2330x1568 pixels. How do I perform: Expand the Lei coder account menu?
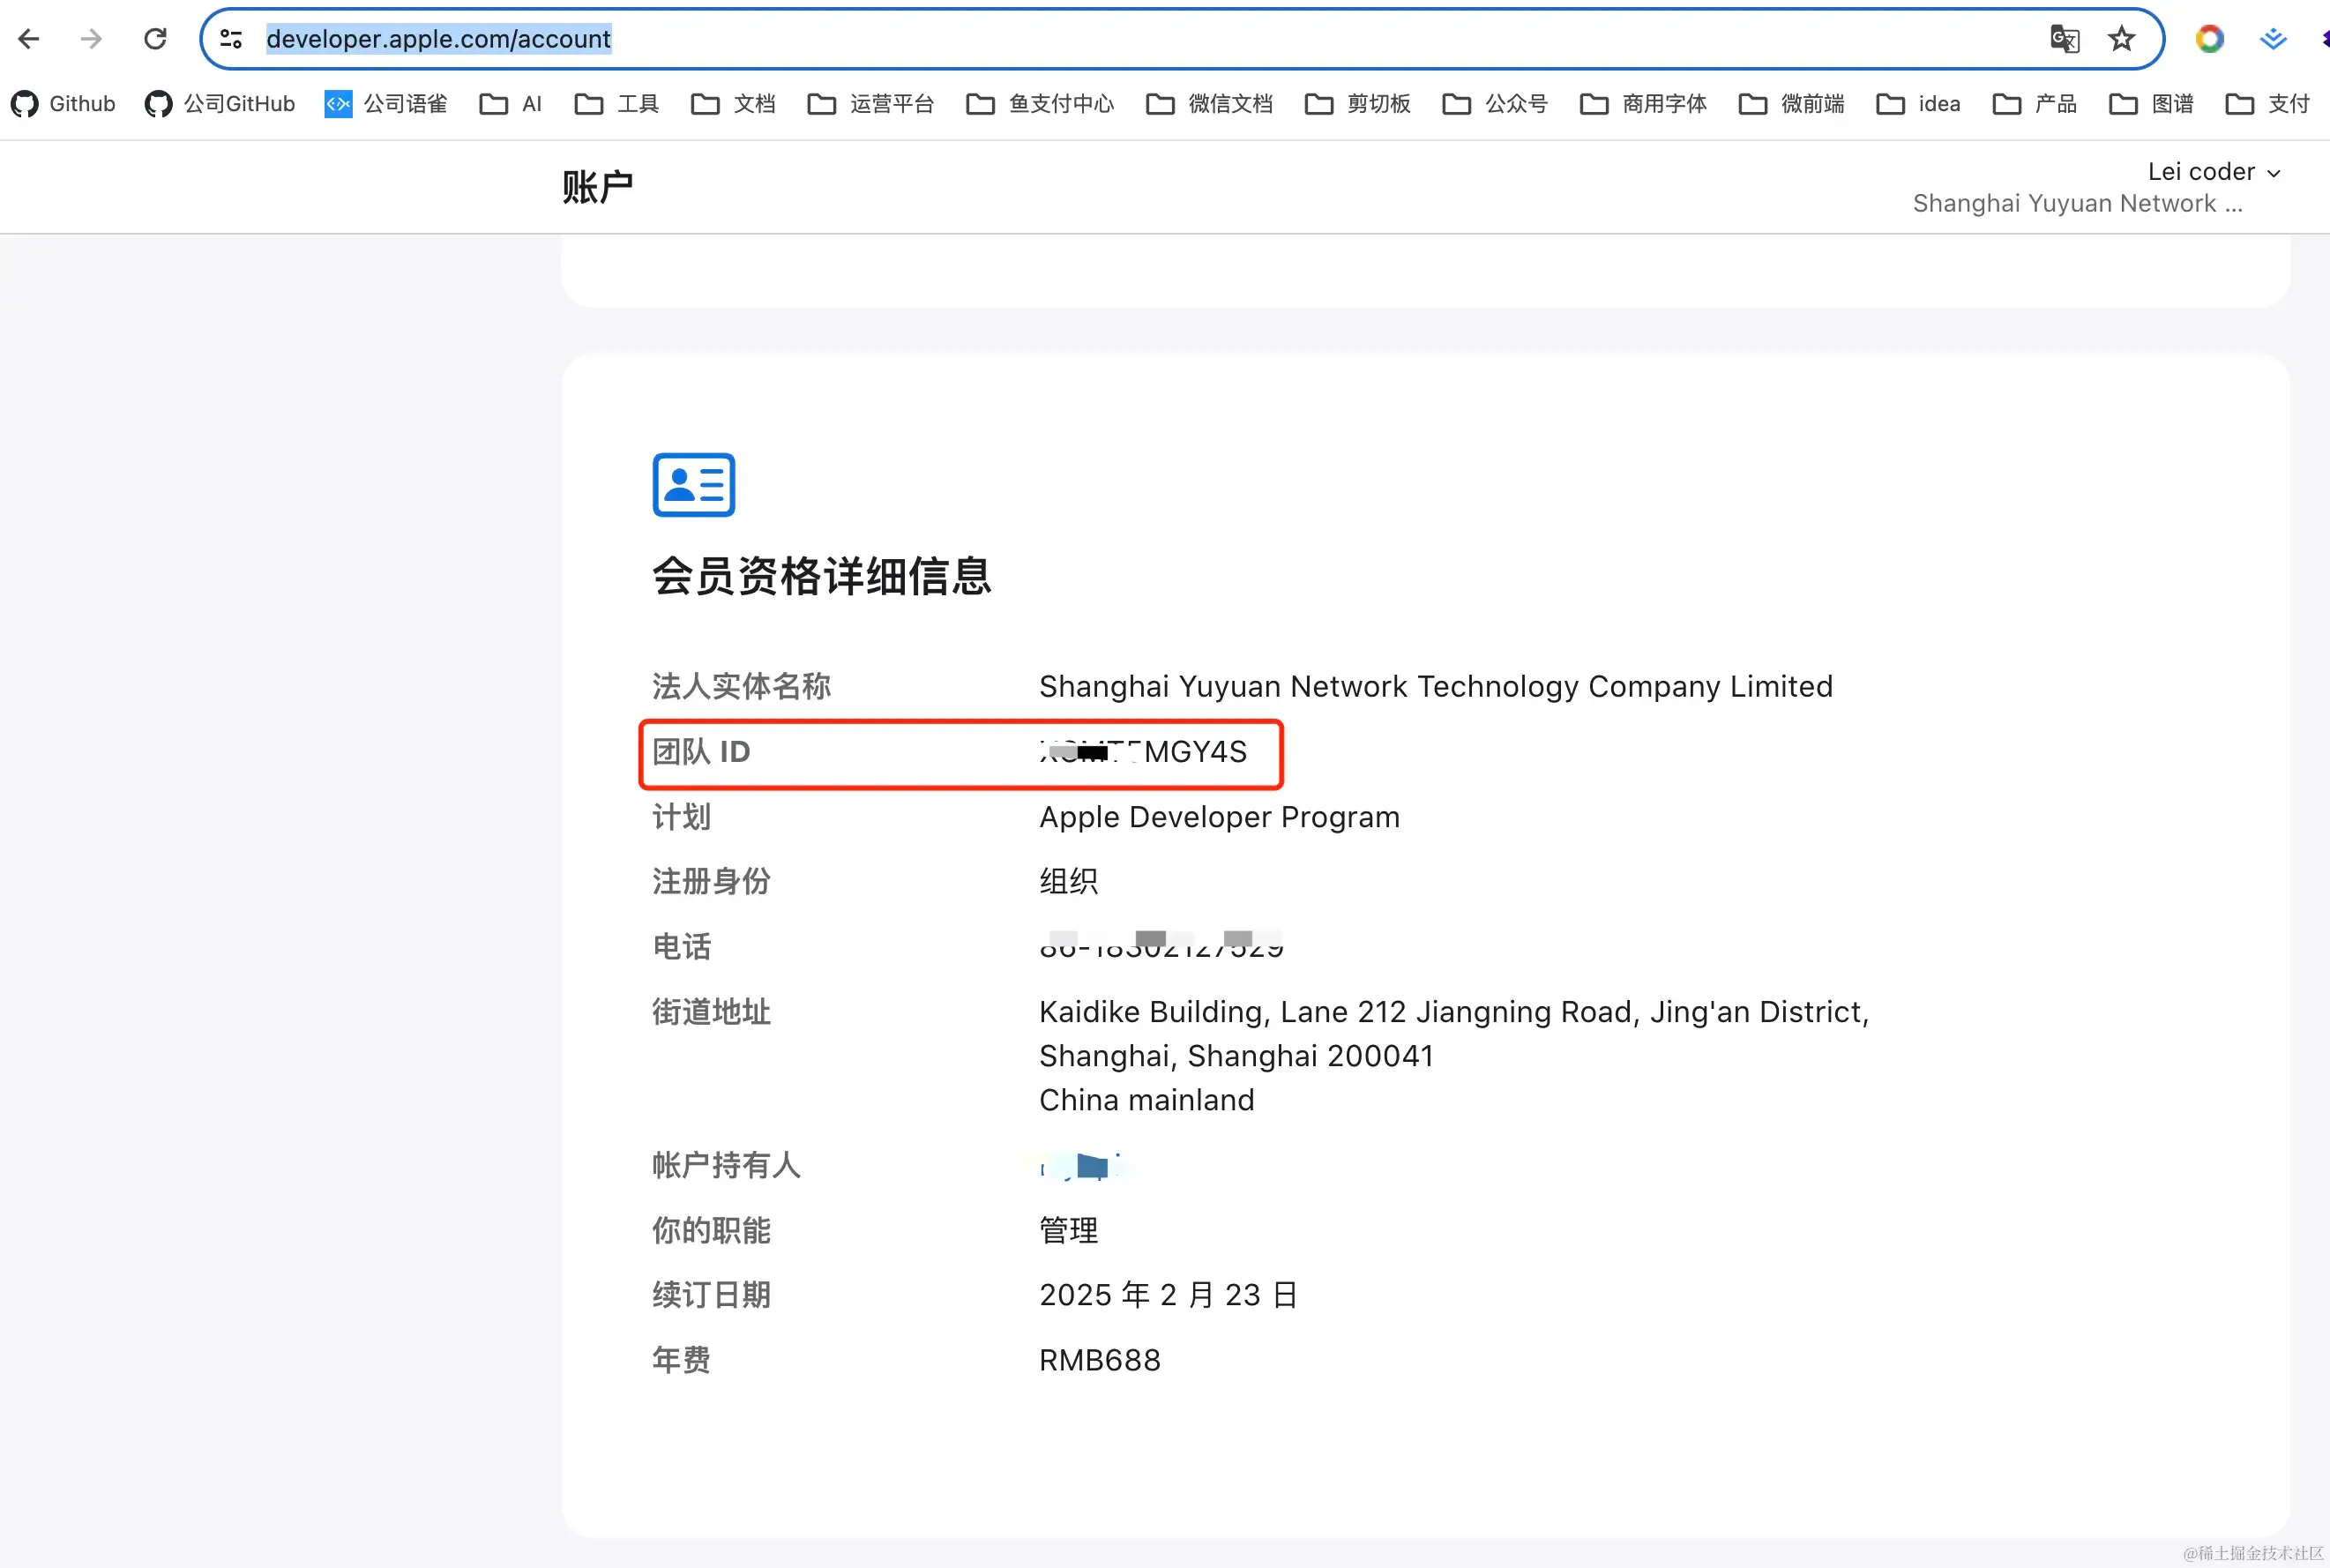(2214, 172)
